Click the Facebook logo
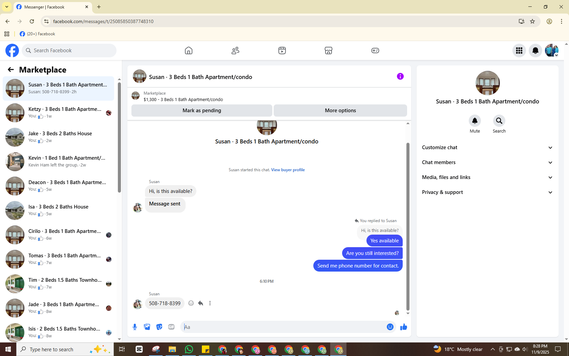569x356 pixels. (12, 51)
